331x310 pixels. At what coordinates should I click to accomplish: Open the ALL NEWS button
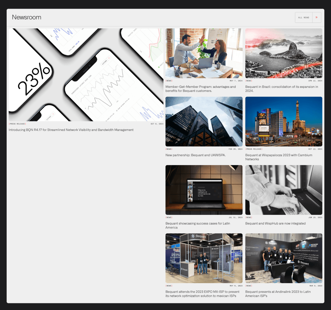coord(308,18)
